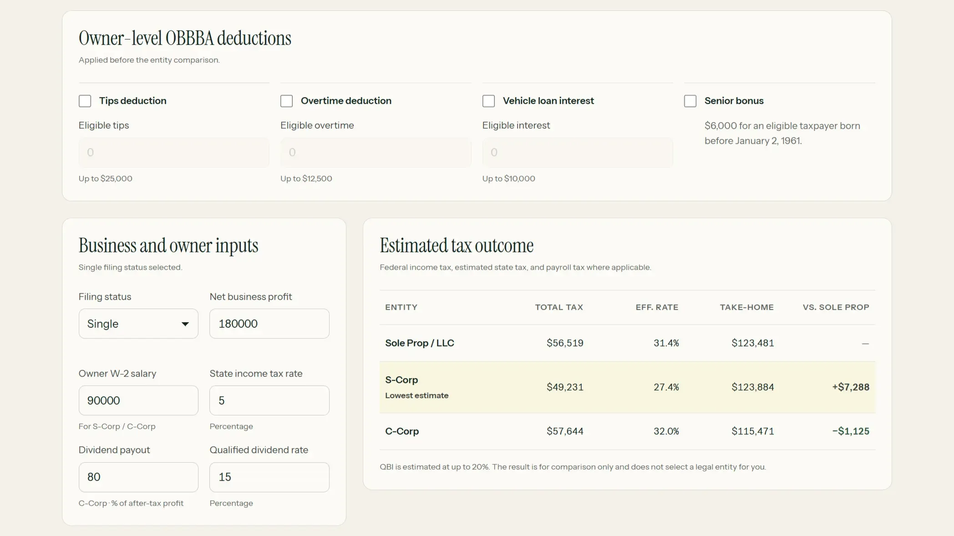Toggle the Senior bonus checkbox
The width and height of the screenshot is (954, 536).
click(690, 101)
